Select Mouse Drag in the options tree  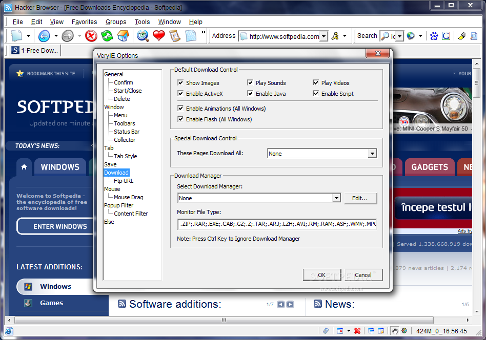128,197
